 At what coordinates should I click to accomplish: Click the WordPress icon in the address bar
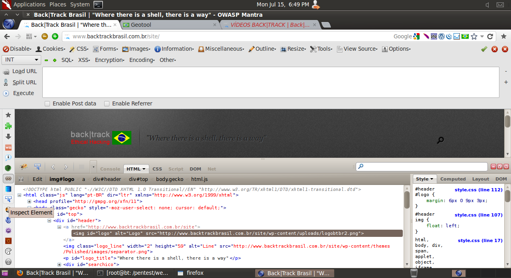(442, 36)
